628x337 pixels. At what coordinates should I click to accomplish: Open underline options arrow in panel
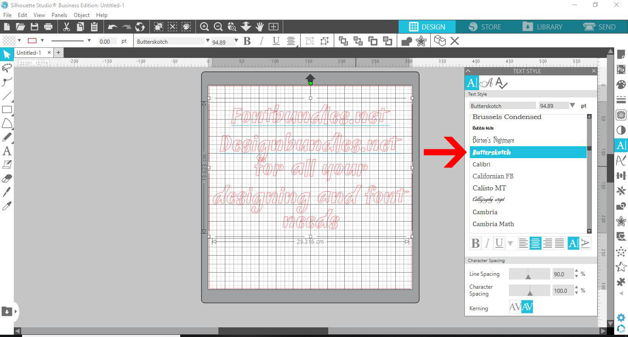(510, 244)
